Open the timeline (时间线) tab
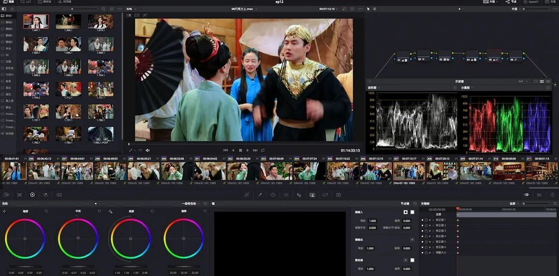The height and width of the screenshot is (276, 559). [65, 2]
